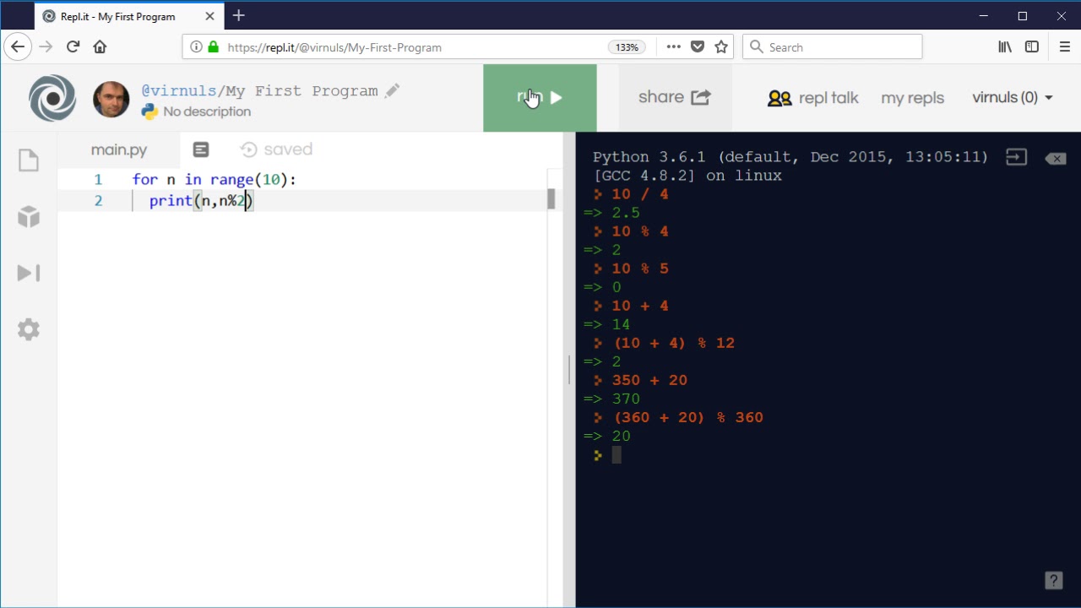This screenshot has width=1081, height=608.
Task: Select the Repl.it My First Program tab
Action: pyautogui.click(x=130, y=16)
